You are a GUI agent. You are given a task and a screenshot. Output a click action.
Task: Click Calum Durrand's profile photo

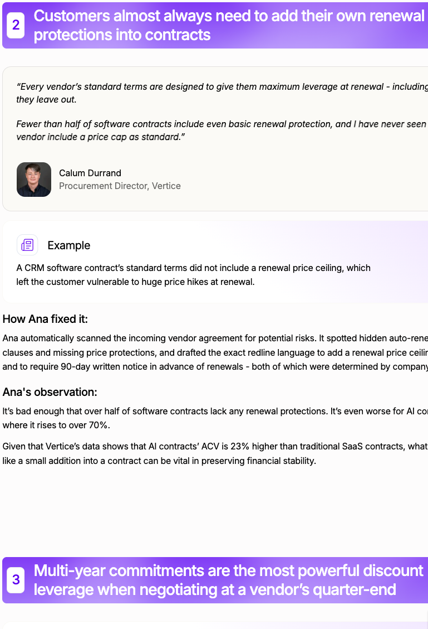34,180
